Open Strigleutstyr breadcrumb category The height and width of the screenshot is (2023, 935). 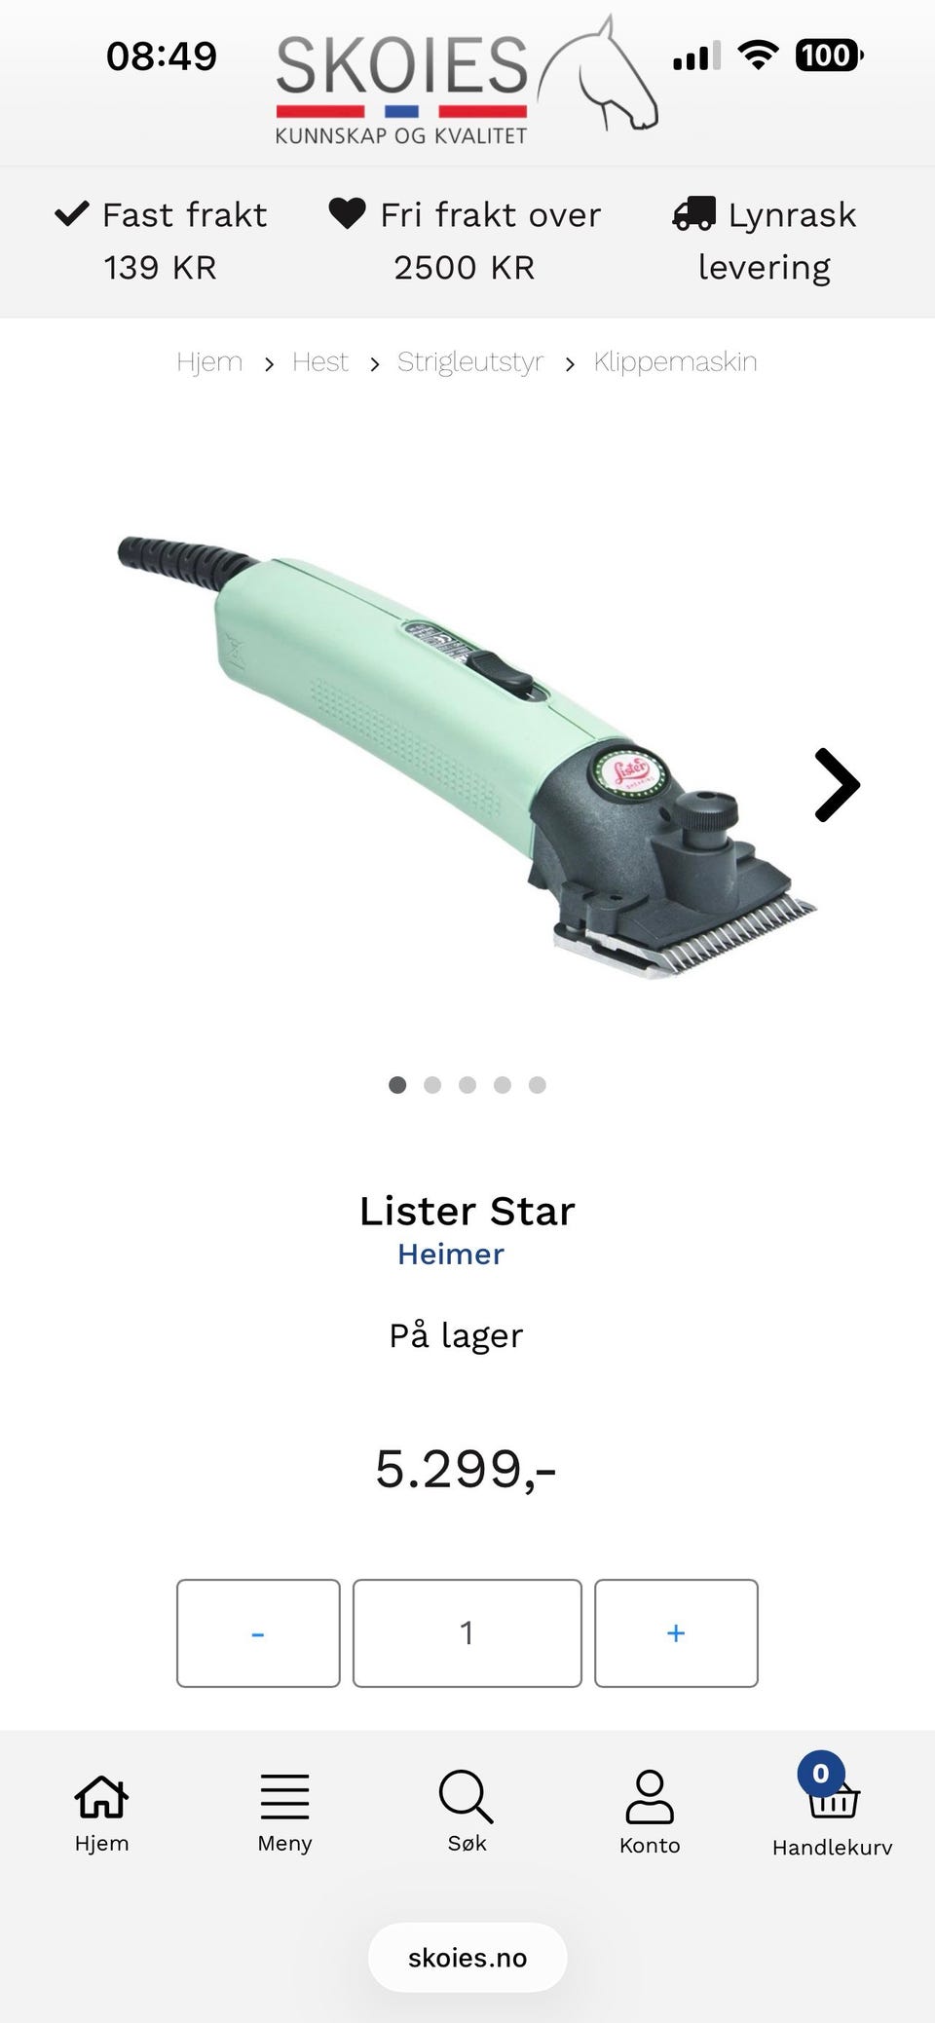470,362
